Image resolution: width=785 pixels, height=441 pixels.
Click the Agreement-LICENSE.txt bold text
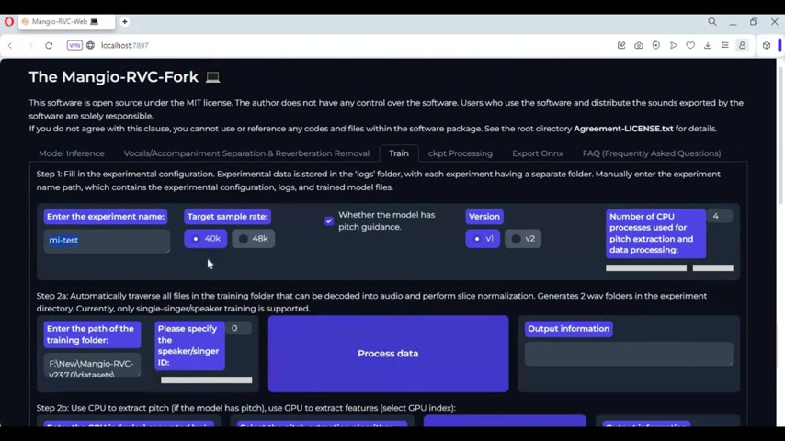click(623, 129)
